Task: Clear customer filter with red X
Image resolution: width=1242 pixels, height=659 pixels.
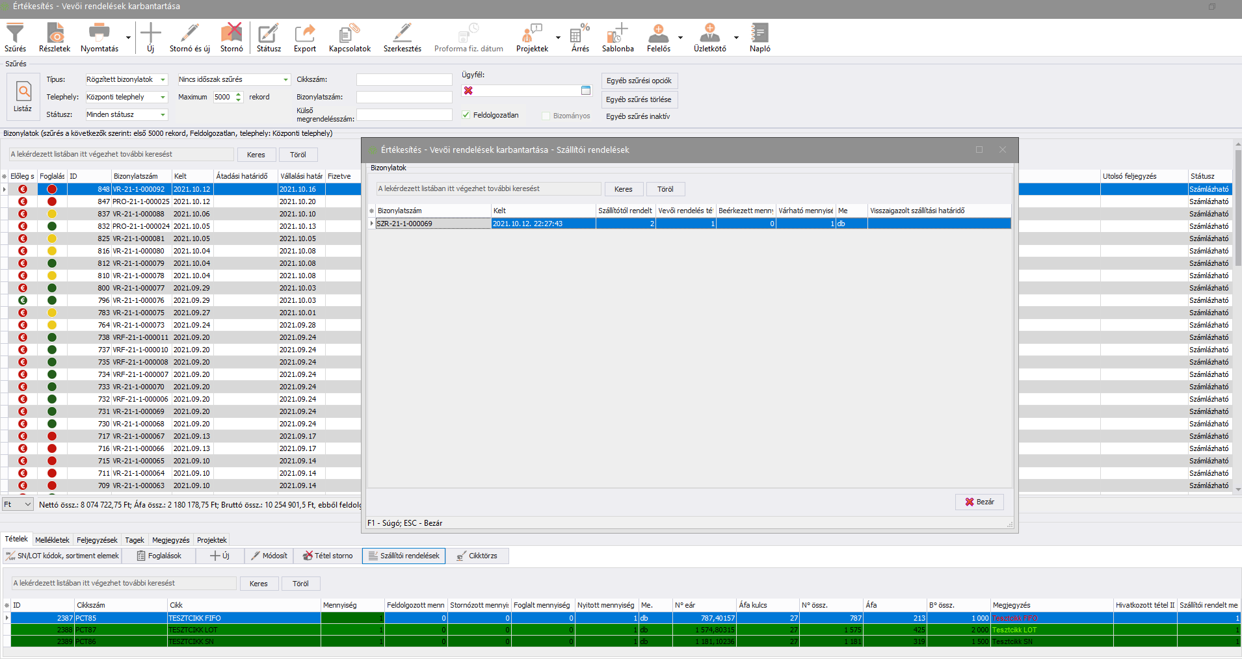Action: point(468,90)
